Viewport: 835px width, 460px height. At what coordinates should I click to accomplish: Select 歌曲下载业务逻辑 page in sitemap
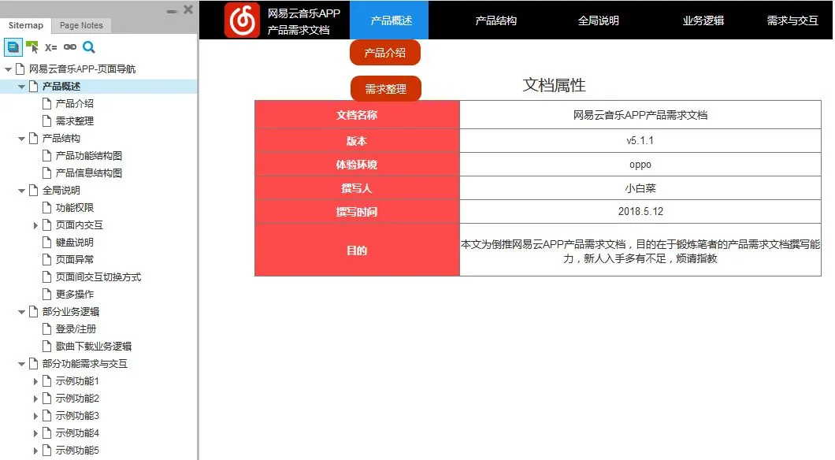(x=94, y=346)
